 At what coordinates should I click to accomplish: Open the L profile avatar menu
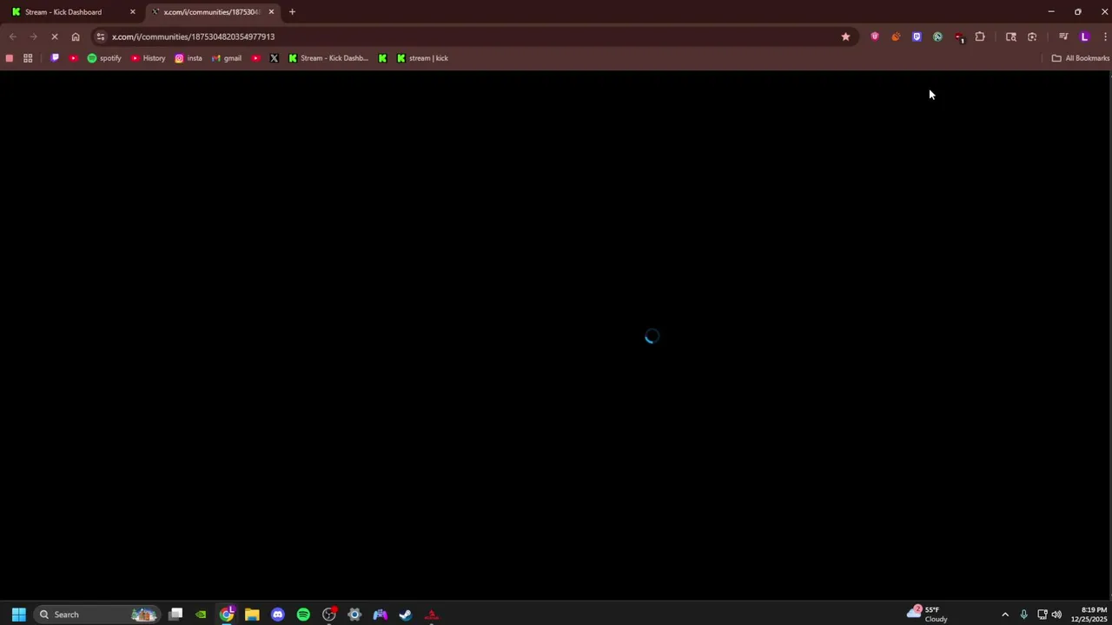pyautogui.click(x=1084, y=36)
